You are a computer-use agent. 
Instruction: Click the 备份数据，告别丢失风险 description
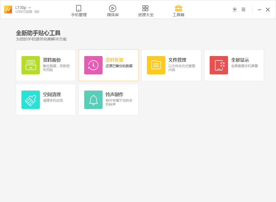pyautogui.click(x=56, y=68)
